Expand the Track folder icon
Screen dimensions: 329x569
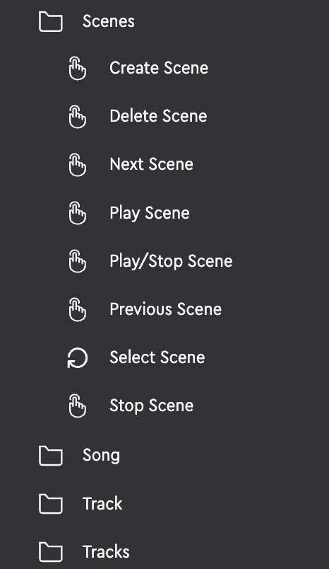tap(51, 504)
